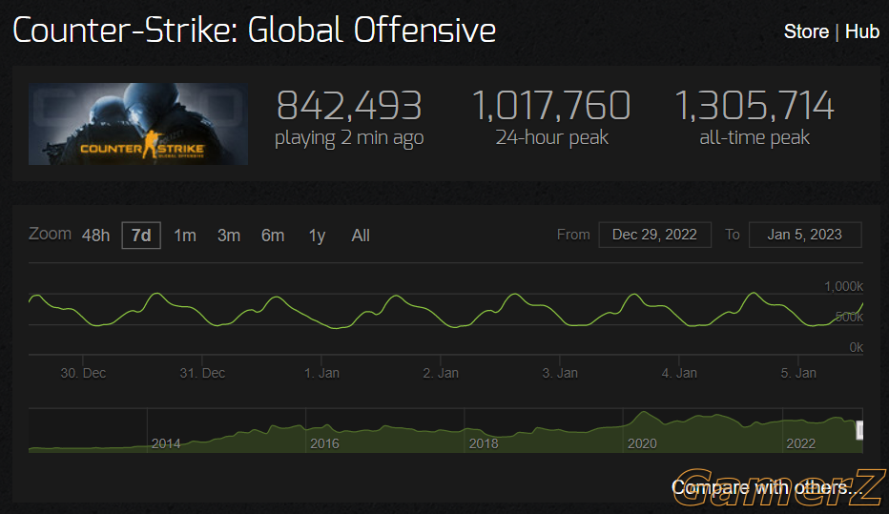
Task: Click the playing 2 min ago caption
Action: coord(349,138)
